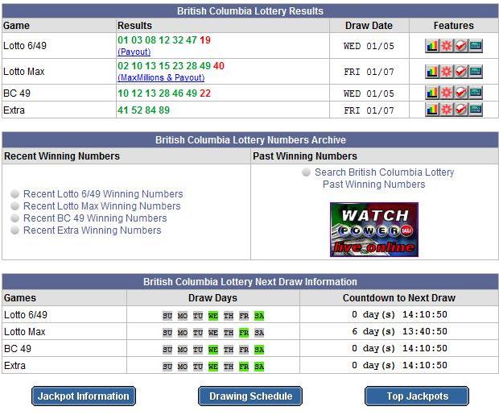Screen dimensions: 499x419
Task: Click the Lotto 6/49 draw date WED 01/05
Action: pos(369,46)
